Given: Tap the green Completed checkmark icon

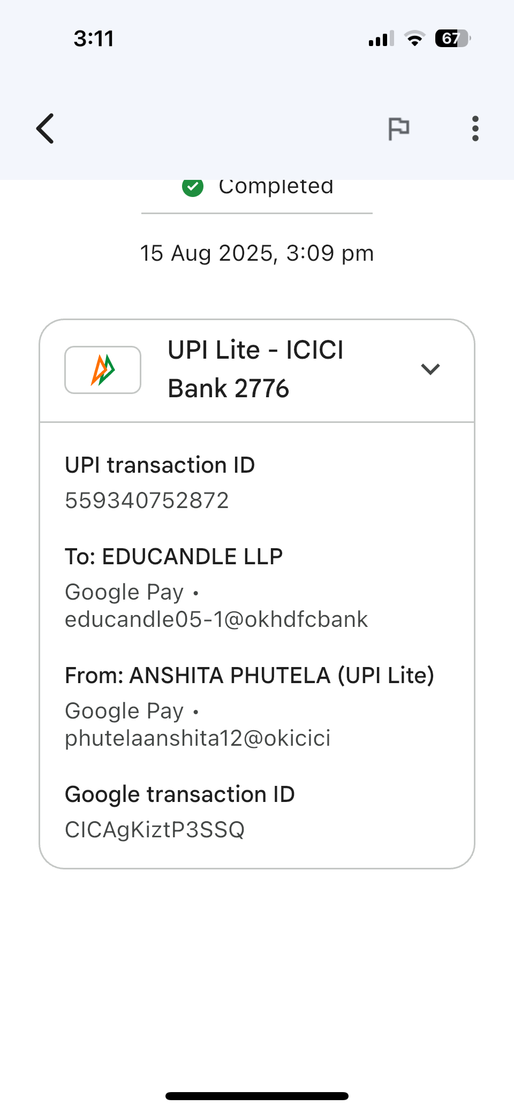Looking at the screenshot, I should click(x=193, y=187).
